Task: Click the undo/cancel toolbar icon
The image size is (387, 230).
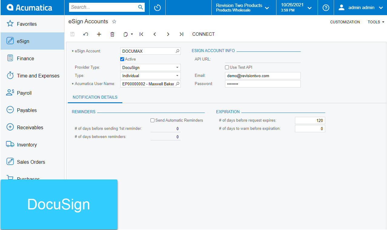Action: 86,34
